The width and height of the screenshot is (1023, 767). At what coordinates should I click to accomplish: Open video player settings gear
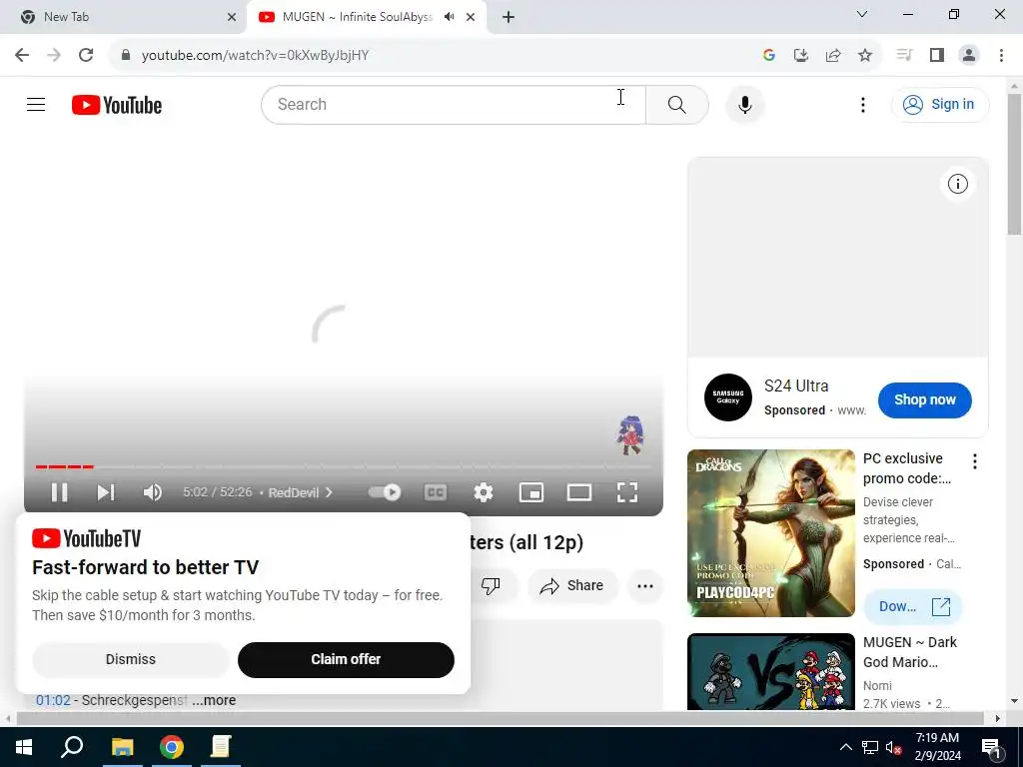483,492
